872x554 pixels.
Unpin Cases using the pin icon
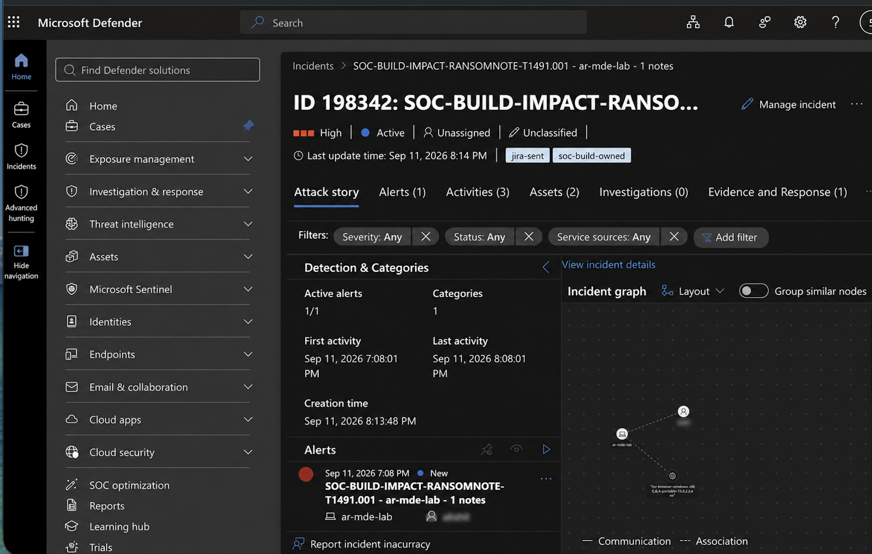tap(249, 125)
